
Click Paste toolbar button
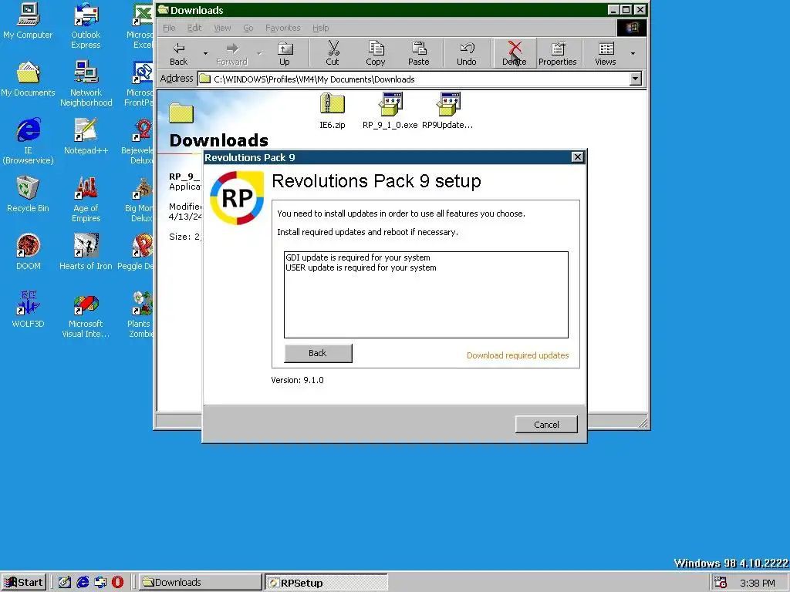(418, 54)
